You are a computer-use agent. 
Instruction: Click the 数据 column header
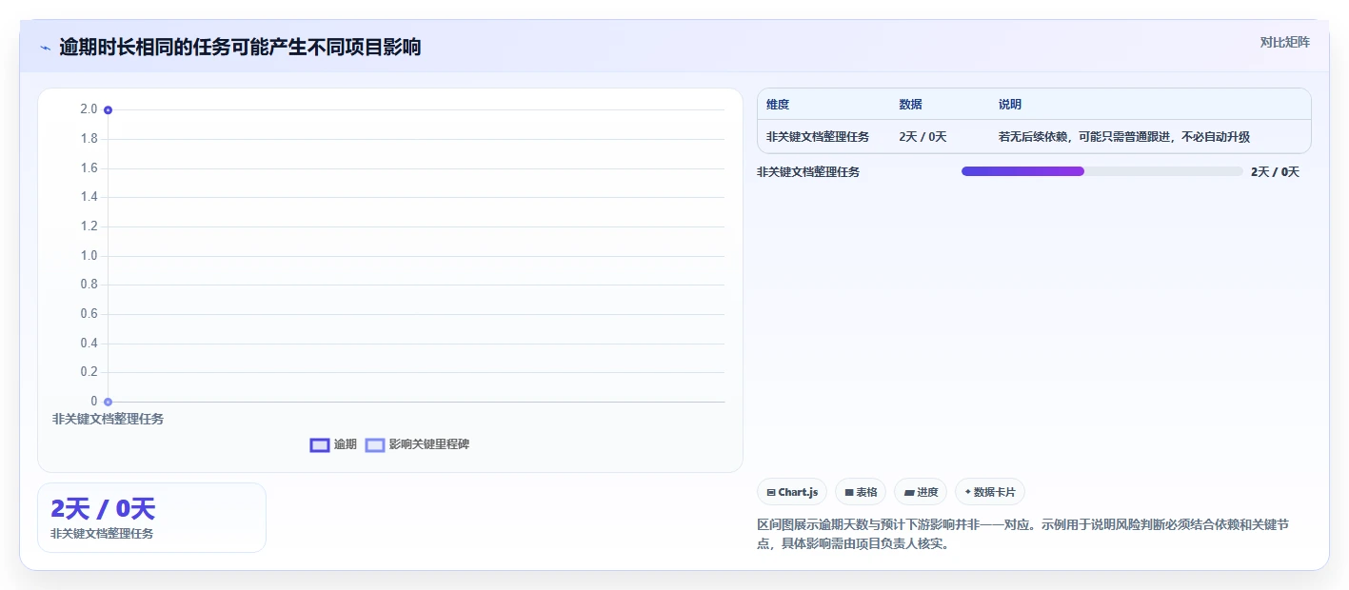click(910, 105)
